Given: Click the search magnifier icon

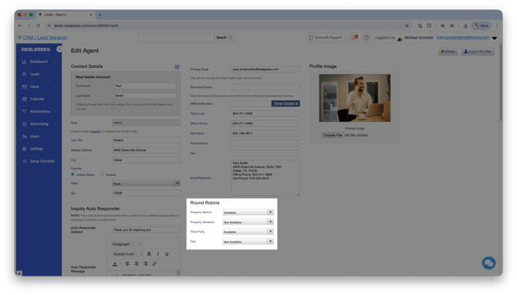Looking at the screenshot, I should pyautogui.click(x=231, y=38).
